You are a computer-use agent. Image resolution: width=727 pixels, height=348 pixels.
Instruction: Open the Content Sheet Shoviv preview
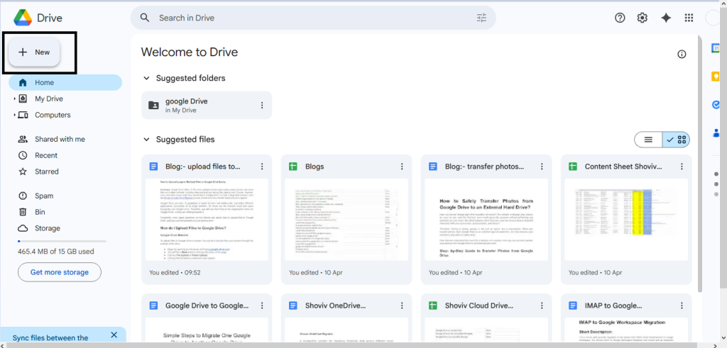tap(627, 220)
